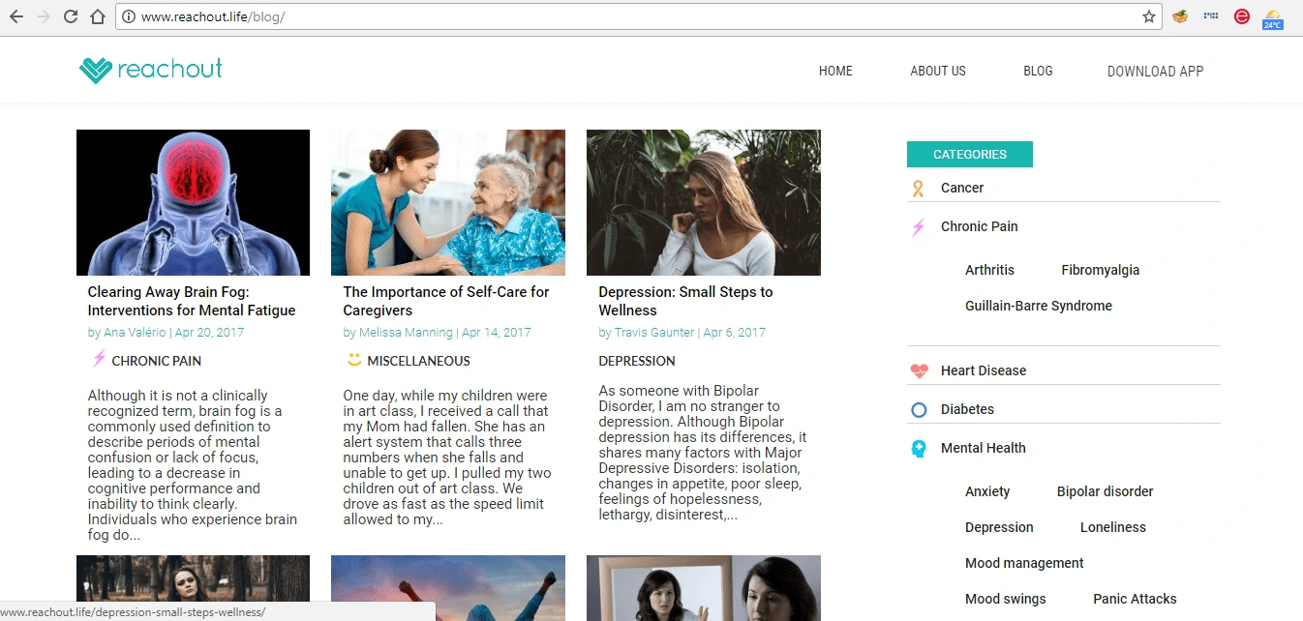The image size is (1303, 621).
Task: Bookmark the page with the star icon
Action: click(x=1148, y=16)
